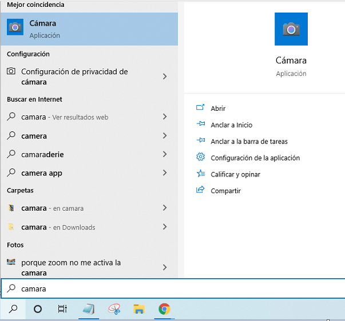
Task: Expand chevron for camera suggestion
Action: [165, 135]
